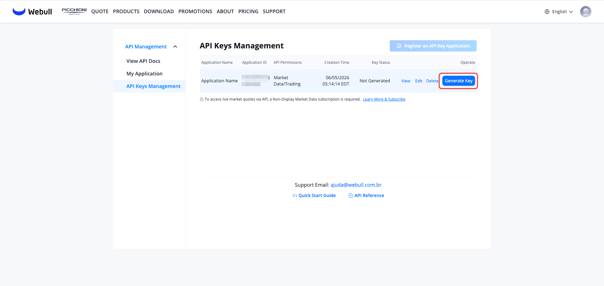This screenshot has height=286, width=604.
Task: Click the globe language icon
Action: click(x=547, y=12)
